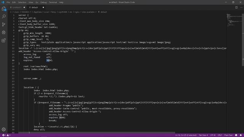Open the Search view in activity bar
The width and height of the screenshot is (244, 137).
[x=4, y=16]
